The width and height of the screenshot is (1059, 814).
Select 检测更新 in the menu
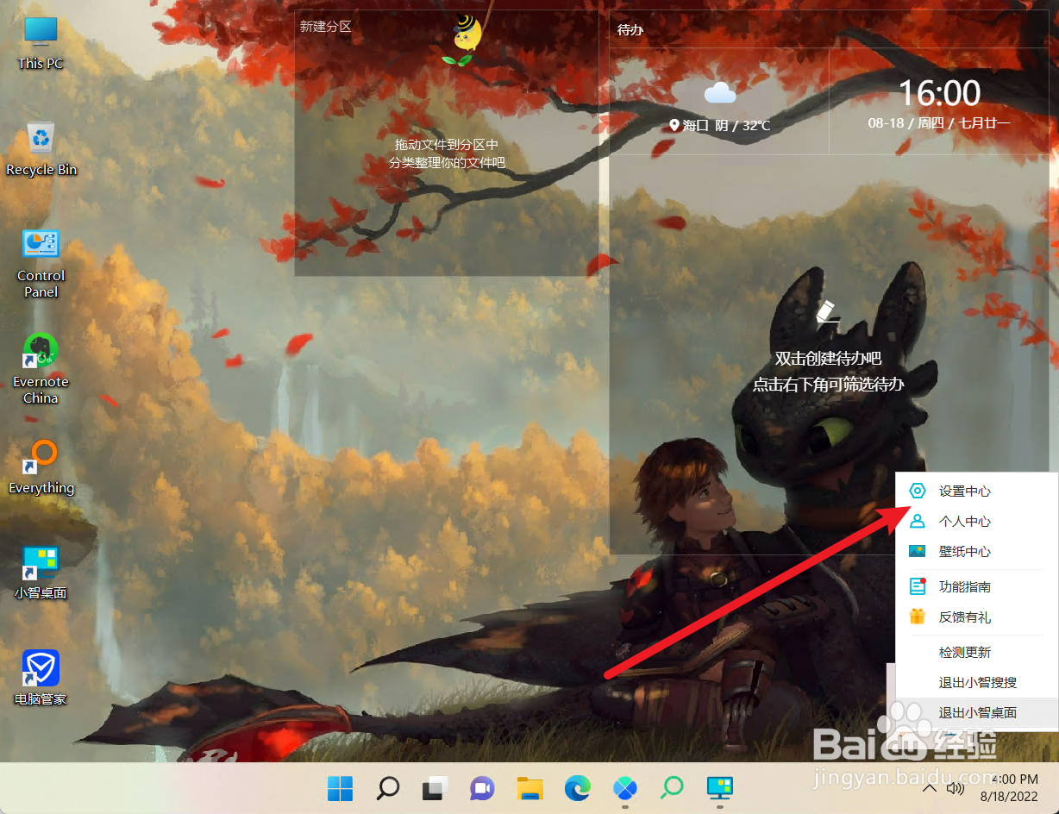(x=977, y=652)
